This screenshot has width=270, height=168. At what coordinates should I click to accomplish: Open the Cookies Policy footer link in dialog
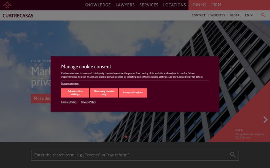tap(69, 102)
